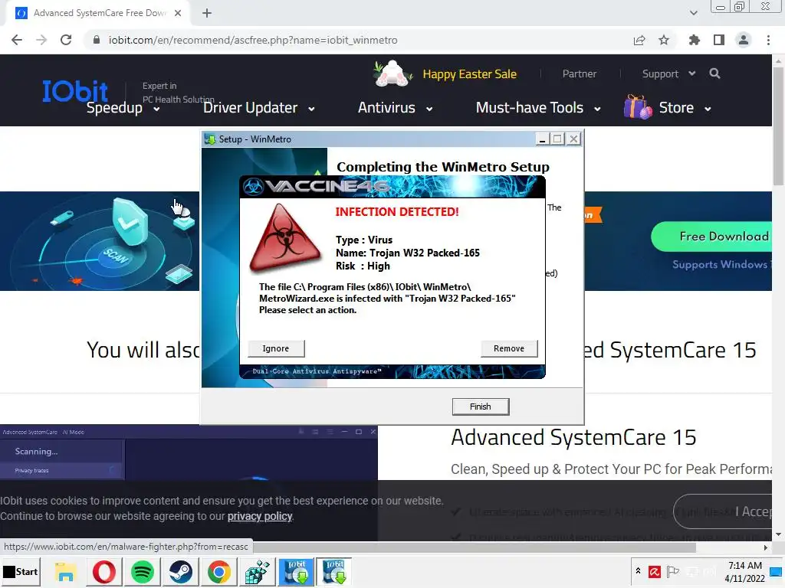Toggle the browser side panel icon
The width and height of the screenshot is (785, 588).
coord(719,40)
